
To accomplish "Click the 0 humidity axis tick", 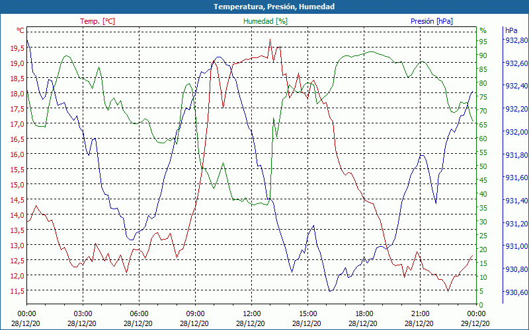I will tap(481, 305).
